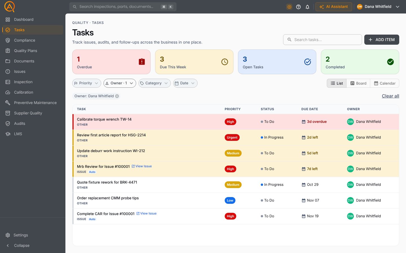Open Dashboard in the sidebar
The height and width of the screenshot is (253, 406).
click(x=33, y=19)
